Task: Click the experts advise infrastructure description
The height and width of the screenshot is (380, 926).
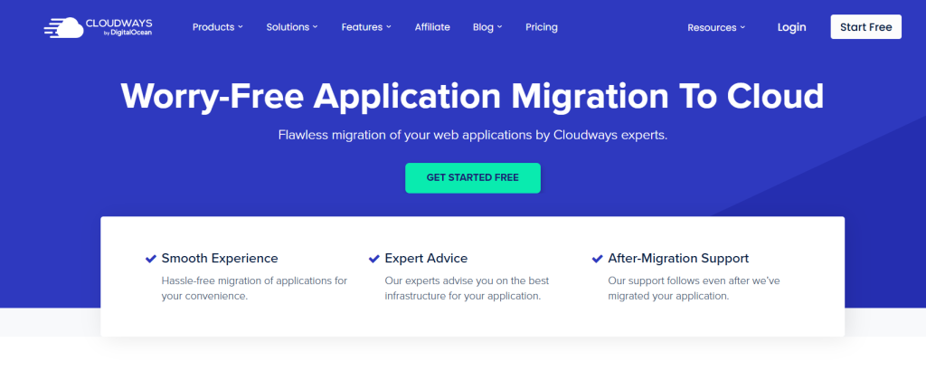Action: (467, 289)
